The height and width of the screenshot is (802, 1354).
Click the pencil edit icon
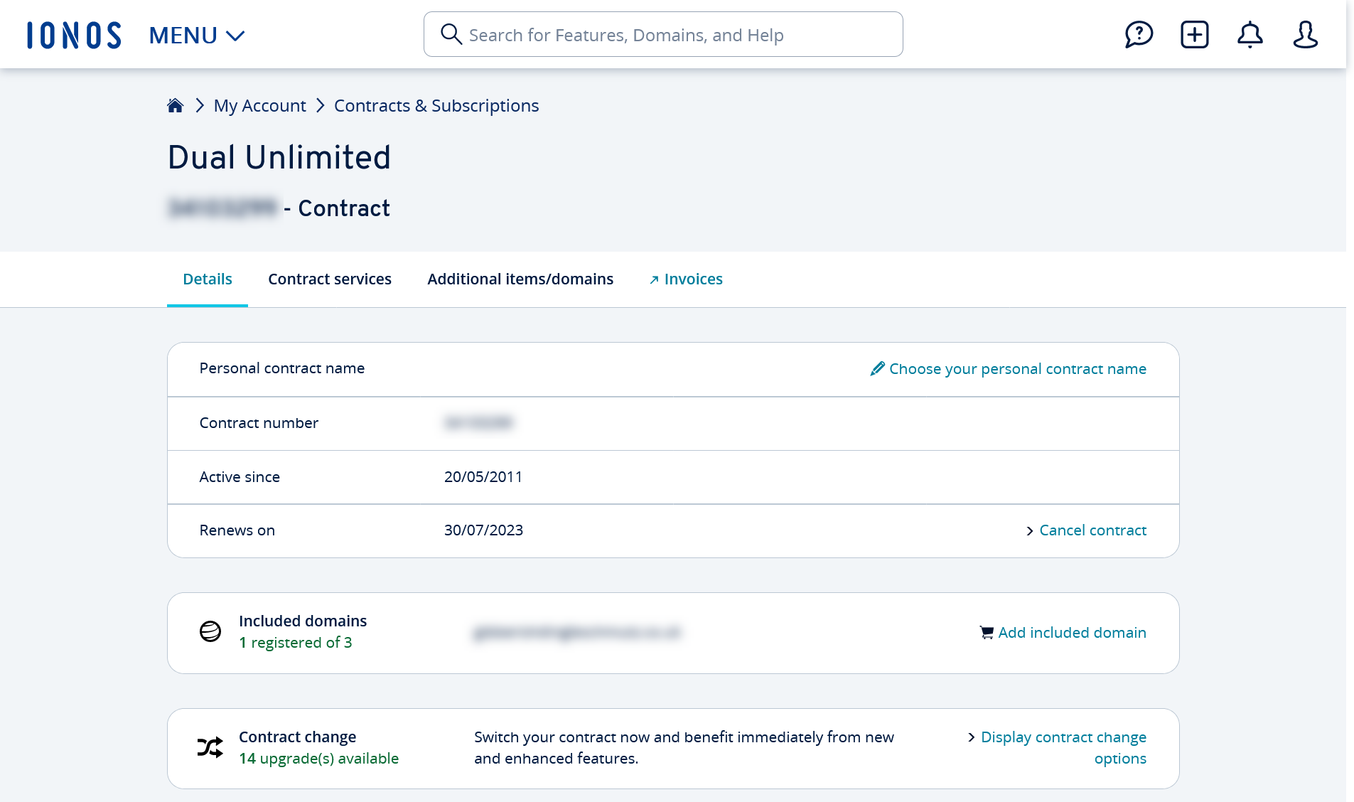pos(878,368)
